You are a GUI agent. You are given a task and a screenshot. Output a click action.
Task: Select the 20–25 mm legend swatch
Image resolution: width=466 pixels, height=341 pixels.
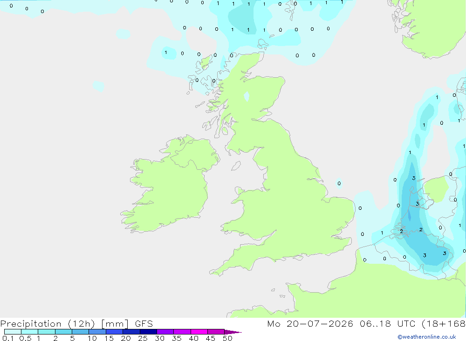(x=131, y=332)
